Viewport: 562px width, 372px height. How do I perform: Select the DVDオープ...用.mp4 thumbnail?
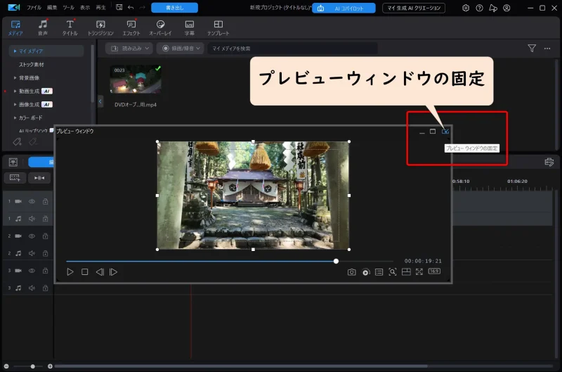pos(136,79)
